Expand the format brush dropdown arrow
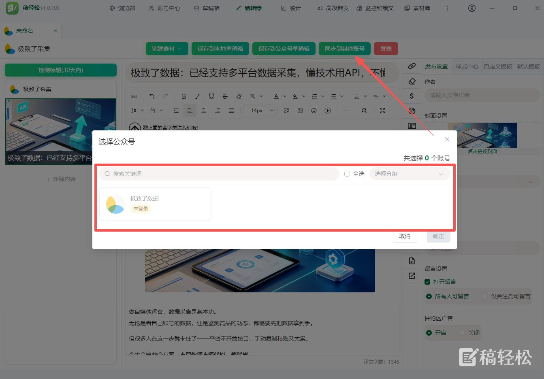This screenshot has width=544, height=379. (x=261, y=96)
